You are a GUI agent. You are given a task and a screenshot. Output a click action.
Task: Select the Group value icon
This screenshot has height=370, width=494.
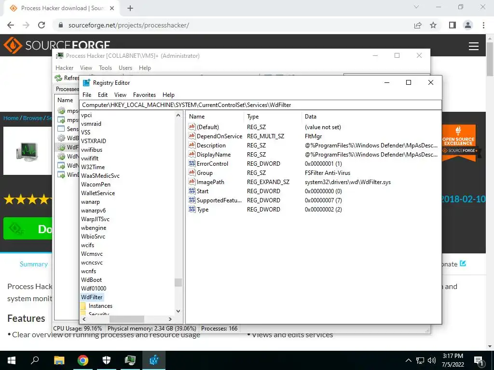(x=192, y=172)
